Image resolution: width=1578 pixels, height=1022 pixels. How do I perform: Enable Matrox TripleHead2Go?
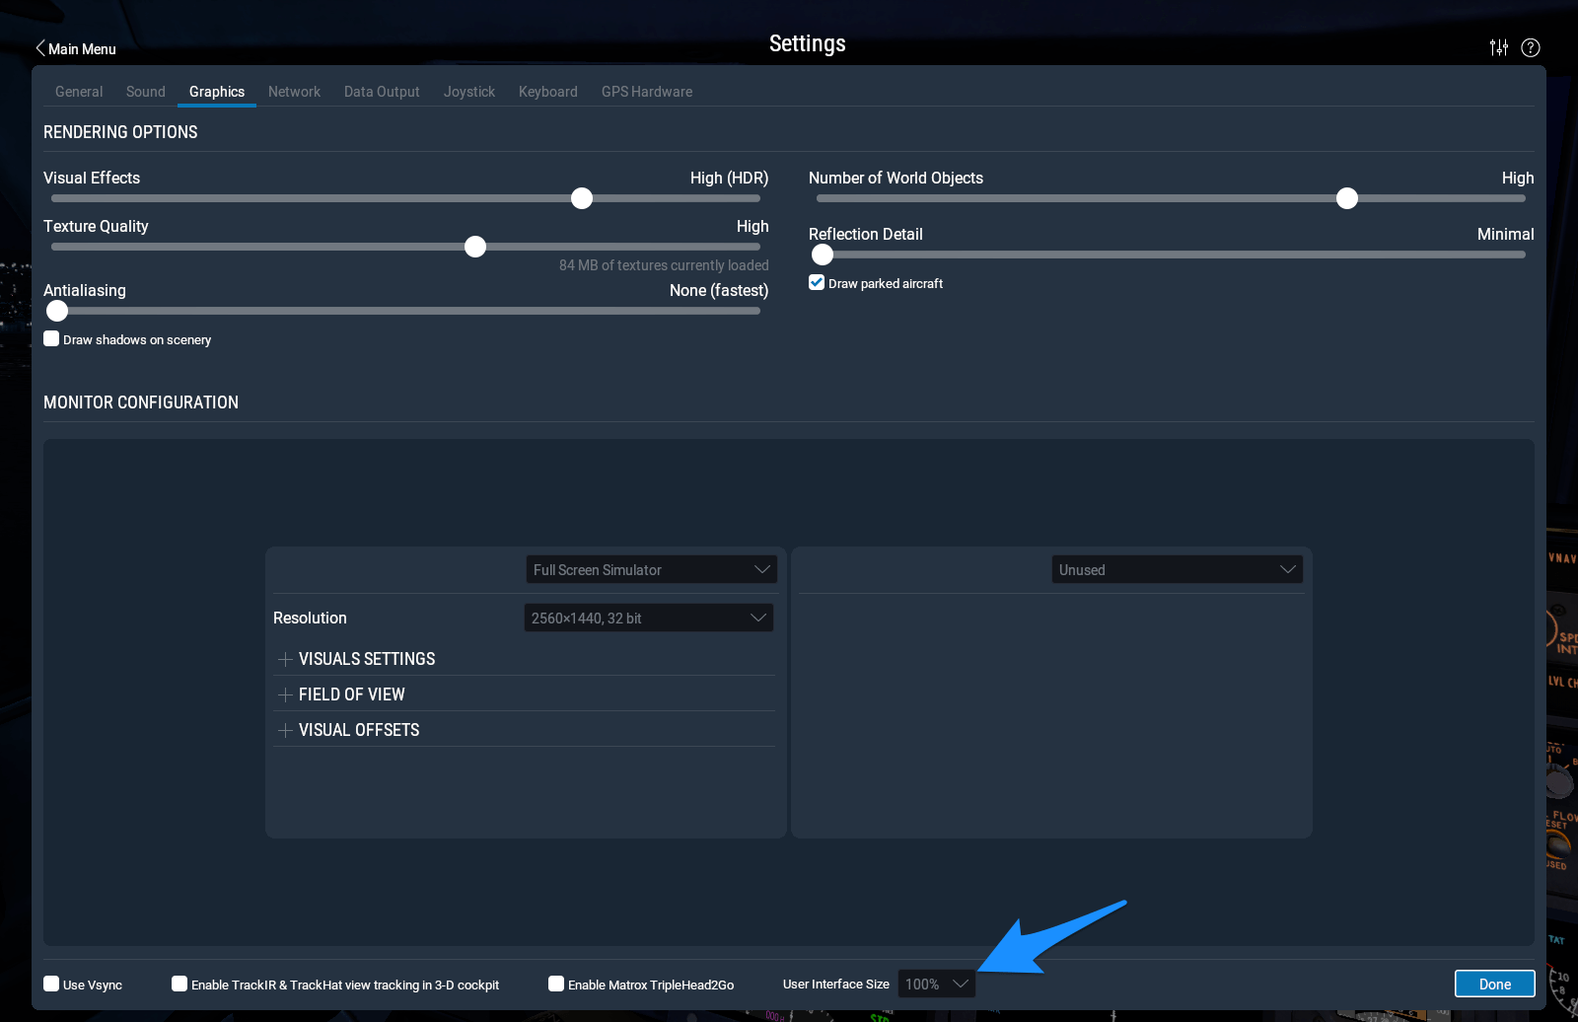[556, 984]
